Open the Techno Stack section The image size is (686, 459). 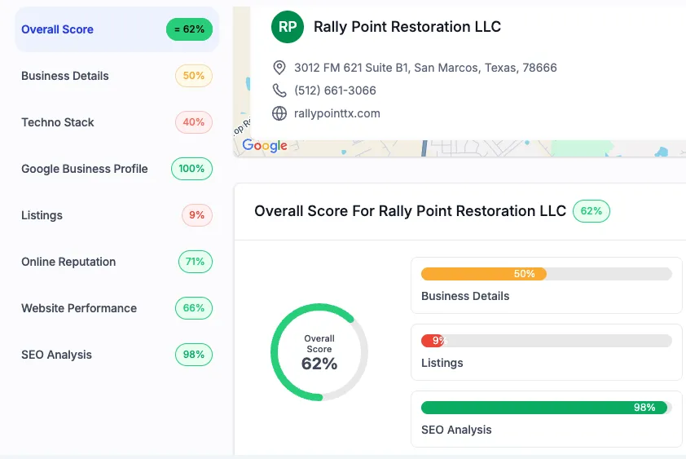point(117,122)
